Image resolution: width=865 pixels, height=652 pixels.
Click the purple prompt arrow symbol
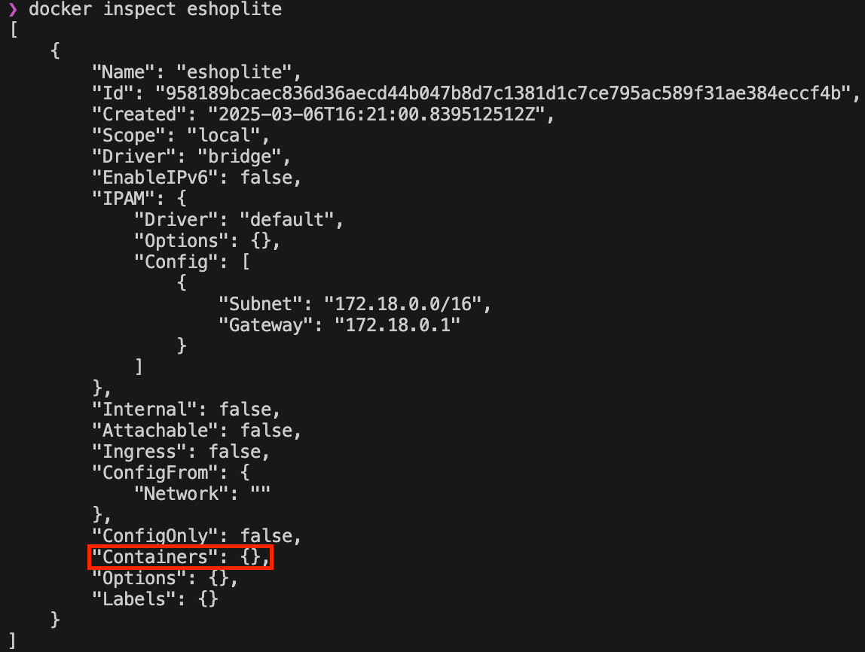pos(13,9)
